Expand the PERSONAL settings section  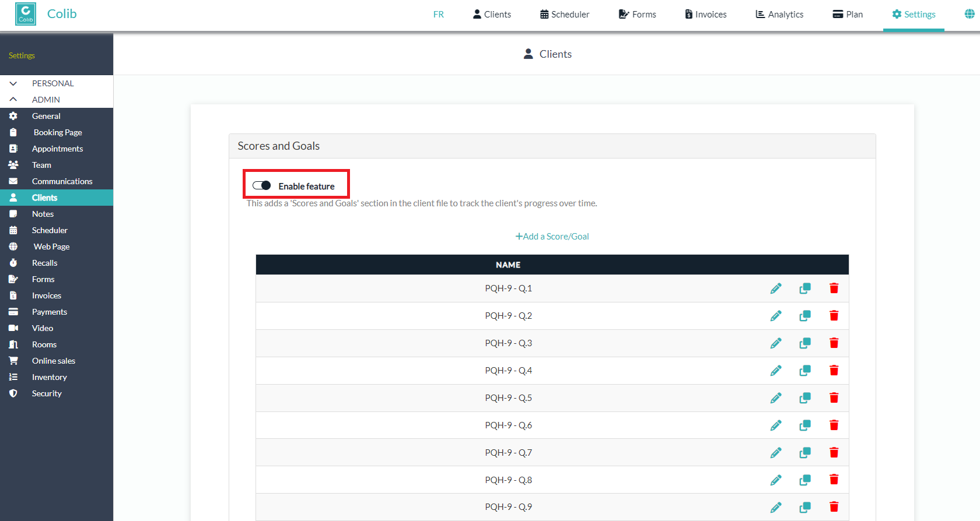57,83
